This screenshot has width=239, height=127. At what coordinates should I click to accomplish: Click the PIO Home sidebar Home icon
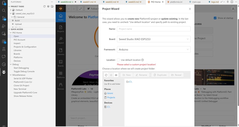[x=61, y=17]
